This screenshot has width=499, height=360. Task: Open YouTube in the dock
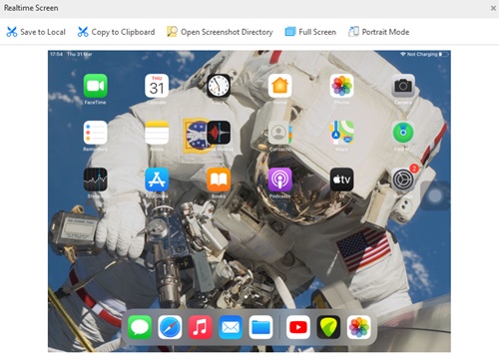298,327
